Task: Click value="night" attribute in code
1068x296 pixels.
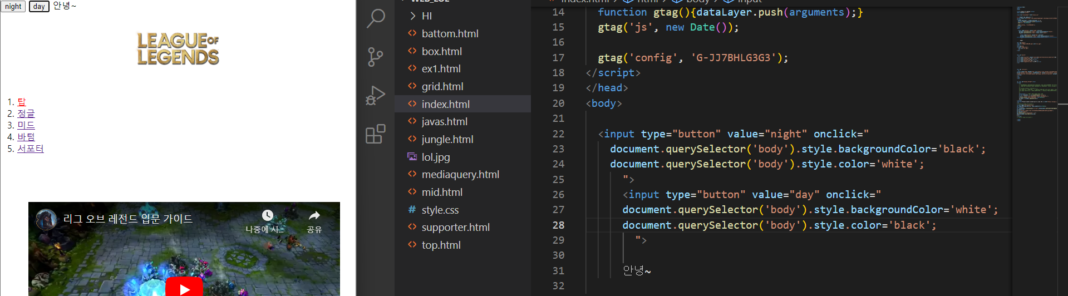Action: point(767,134)
